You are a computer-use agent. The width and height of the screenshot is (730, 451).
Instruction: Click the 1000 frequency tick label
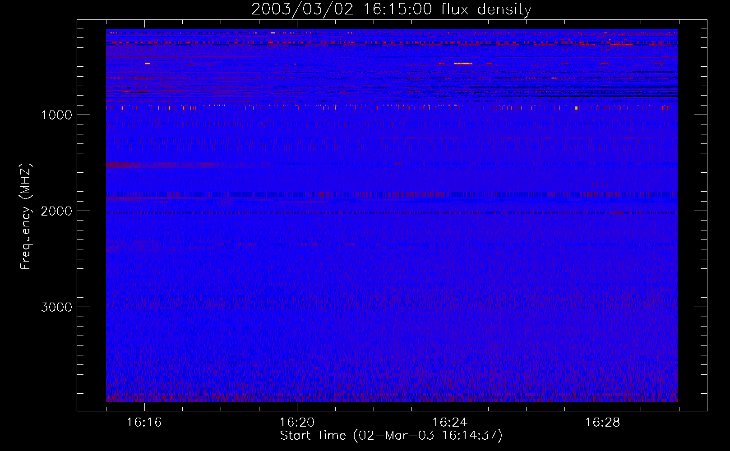(x=56, y=115)
